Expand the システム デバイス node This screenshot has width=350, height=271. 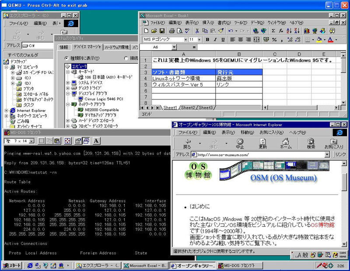(x=68, y=82)
